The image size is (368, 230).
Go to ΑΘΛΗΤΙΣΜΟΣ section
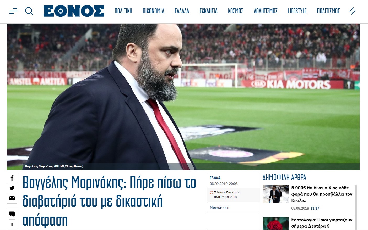(x=266, y=11)
